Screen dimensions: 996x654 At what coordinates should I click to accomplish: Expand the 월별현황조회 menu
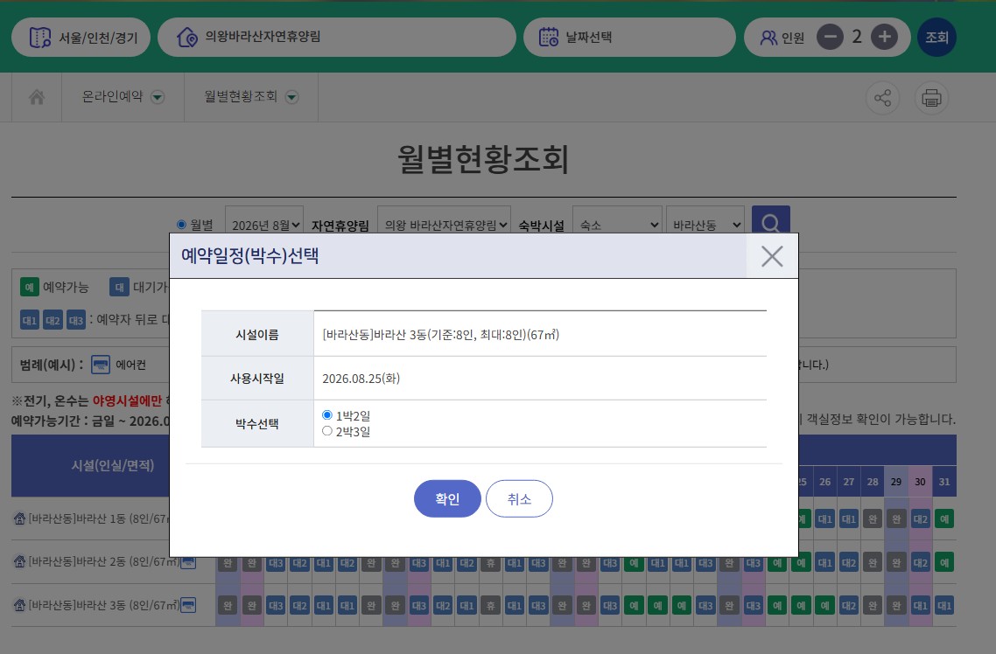point(251,97)
